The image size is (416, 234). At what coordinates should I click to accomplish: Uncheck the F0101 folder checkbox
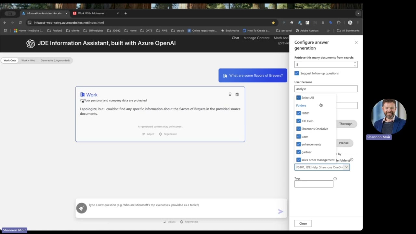[298, 113]
